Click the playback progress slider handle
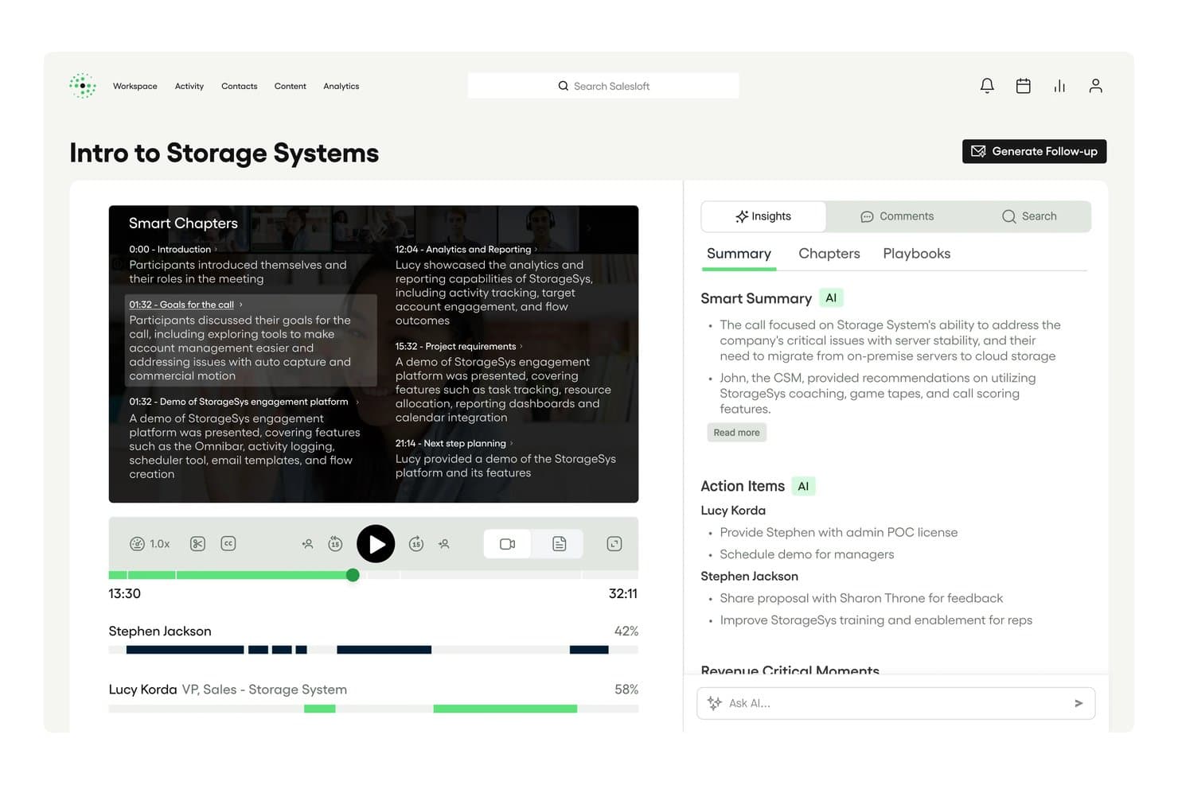 353,575
